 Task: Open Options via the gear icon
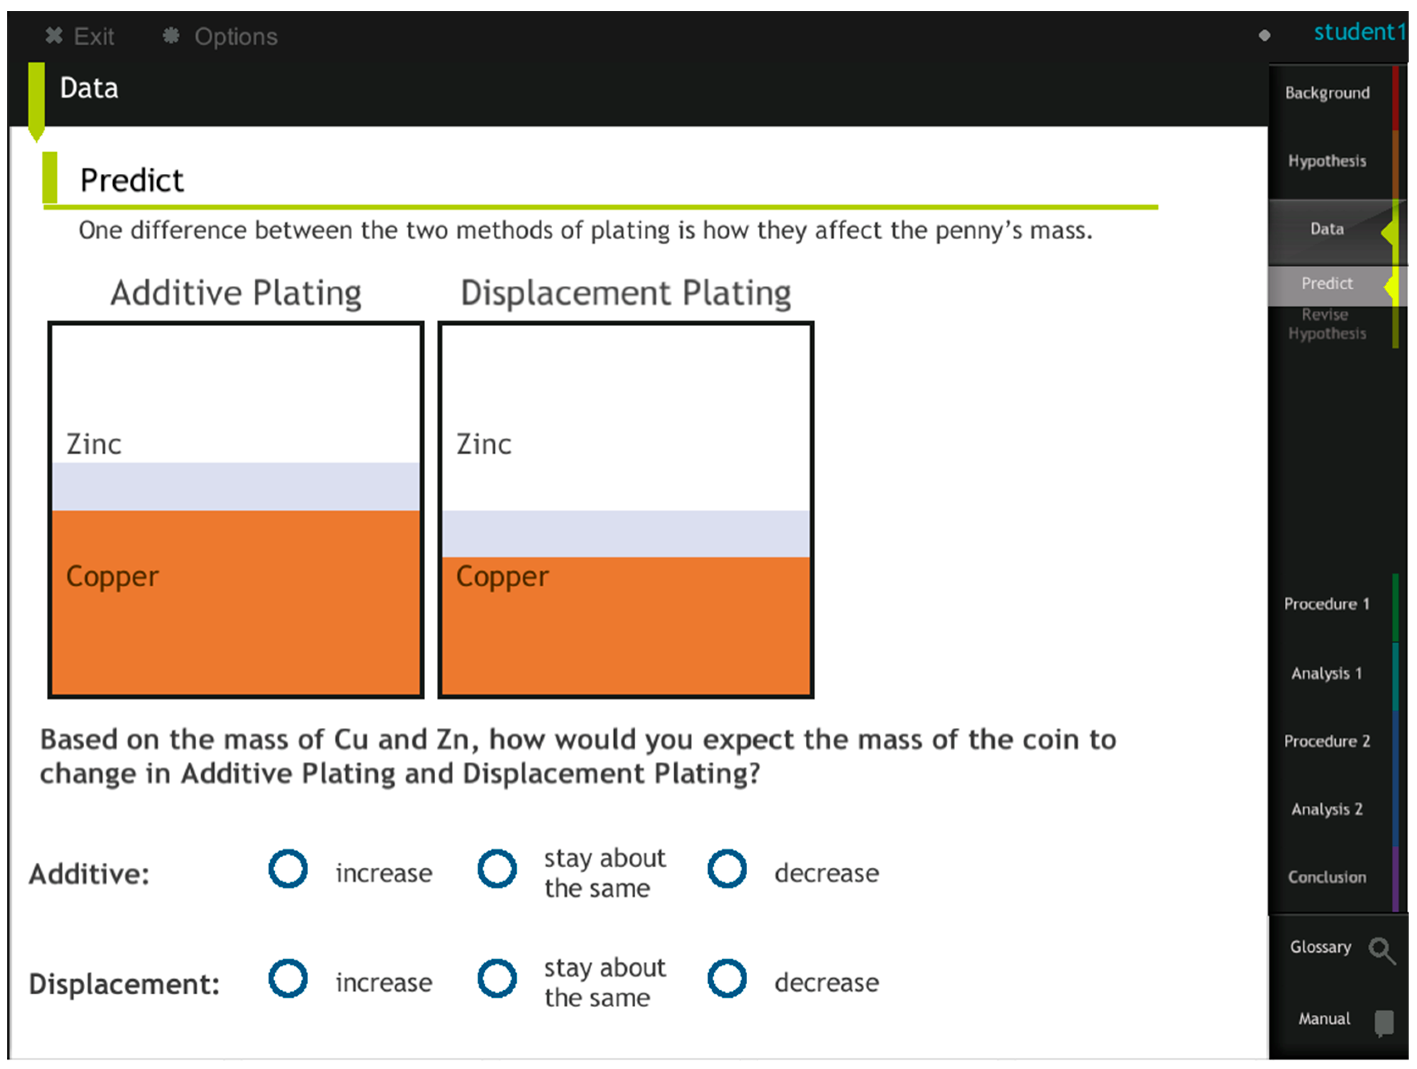pos(171,36)
